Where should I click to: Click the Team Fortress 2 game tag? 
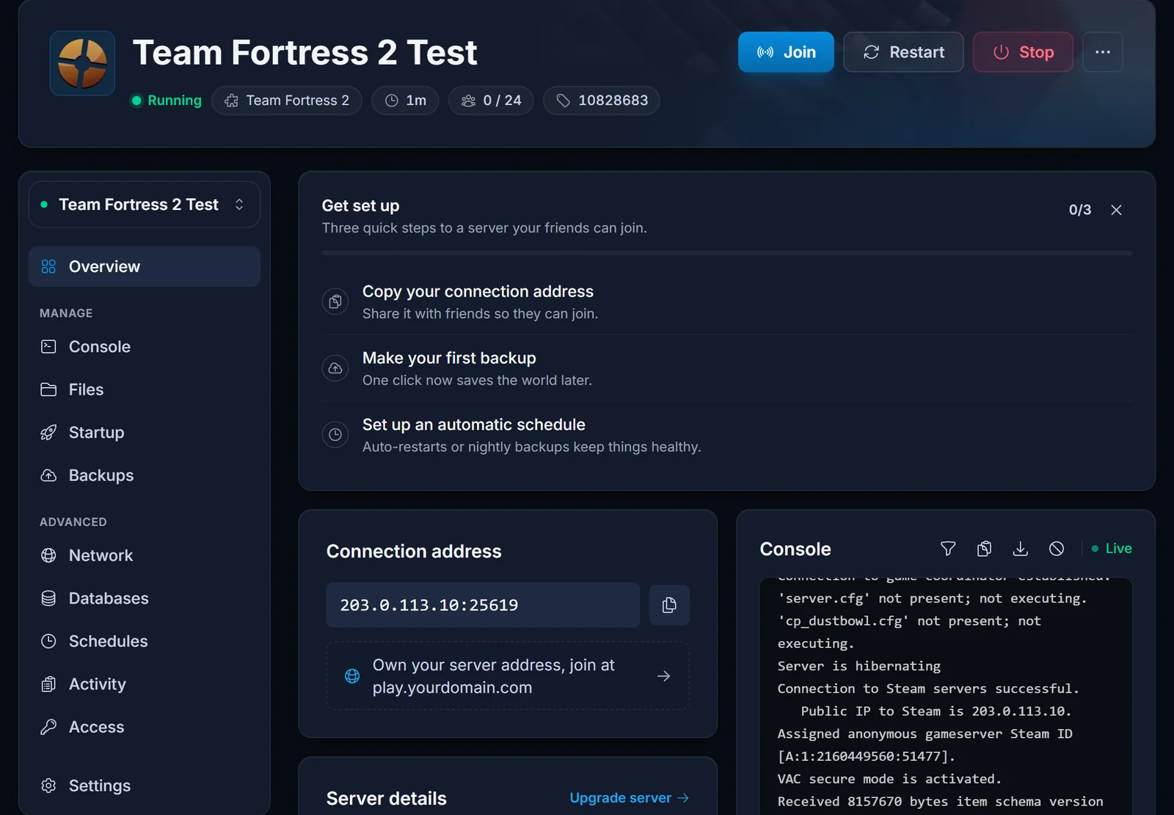(287, 100)
